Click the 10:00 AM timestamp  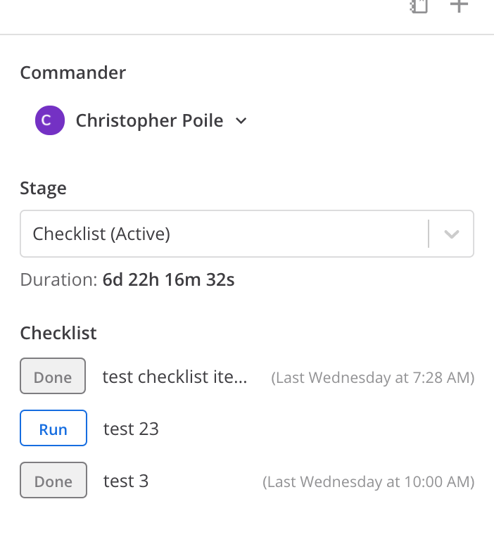pyautogui.click(x=368, y=482)
